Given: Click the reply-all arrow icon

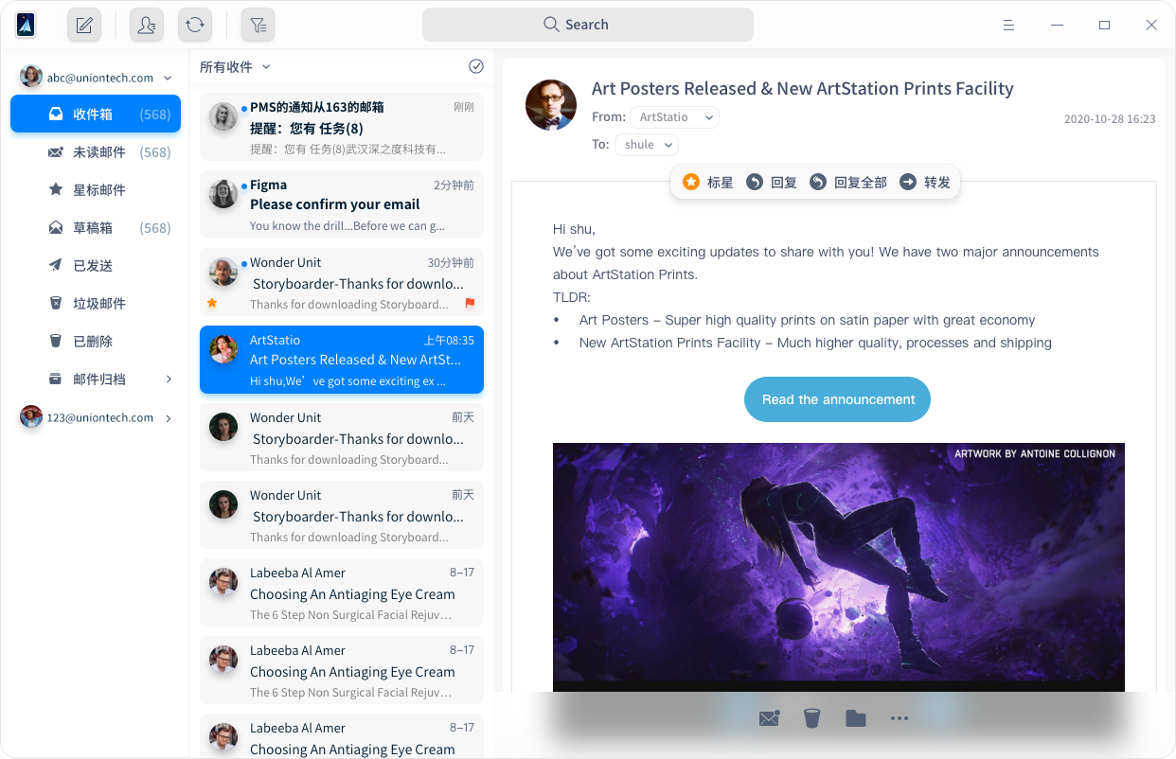Looking at the screenshot, I should coord(818,182).
